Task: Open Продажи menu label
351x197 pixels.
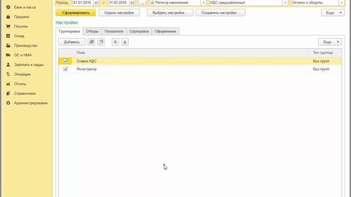Action: click(x=21, y=17)
